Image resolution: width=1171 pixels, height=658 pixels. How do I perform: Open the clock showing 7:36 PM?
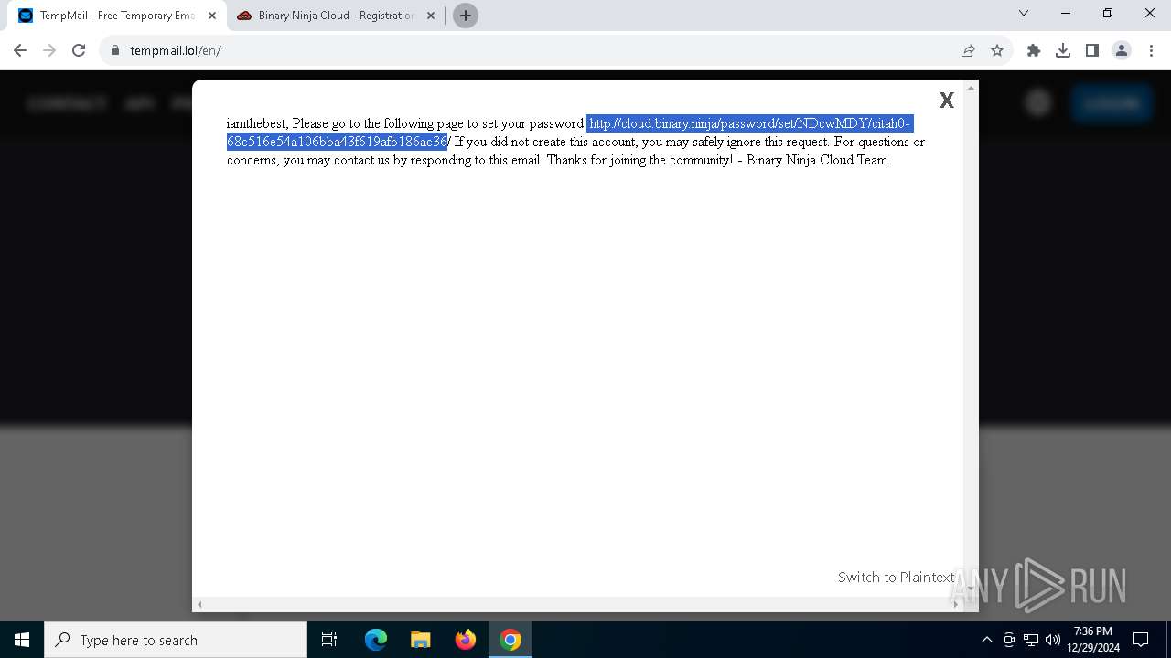pyautogui.click(x=1093, y=640)
